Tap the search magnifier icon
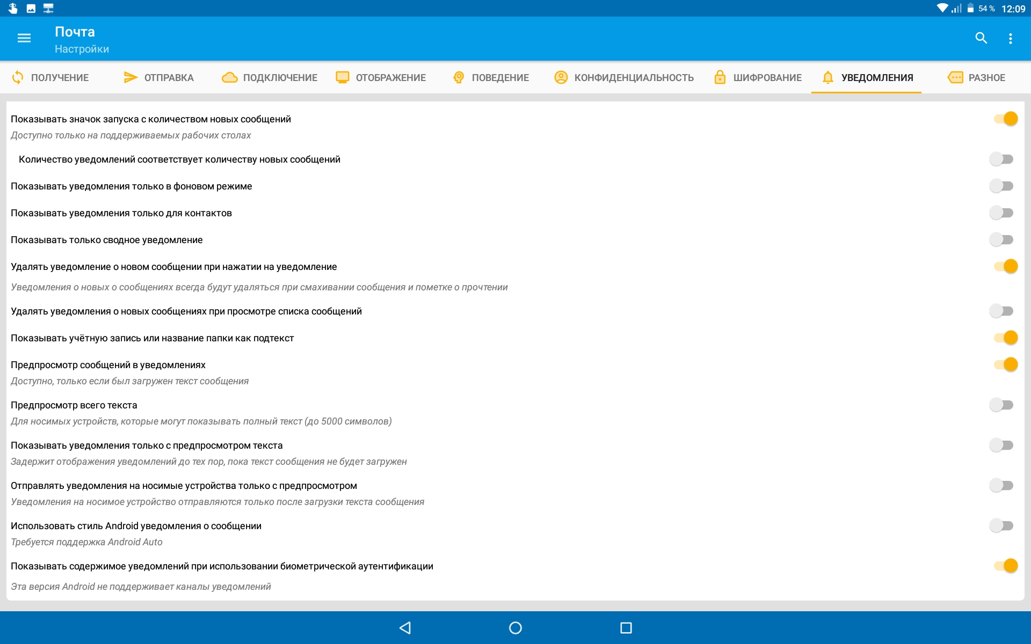This screenshot has height=644, width=1031. (981, 38)
